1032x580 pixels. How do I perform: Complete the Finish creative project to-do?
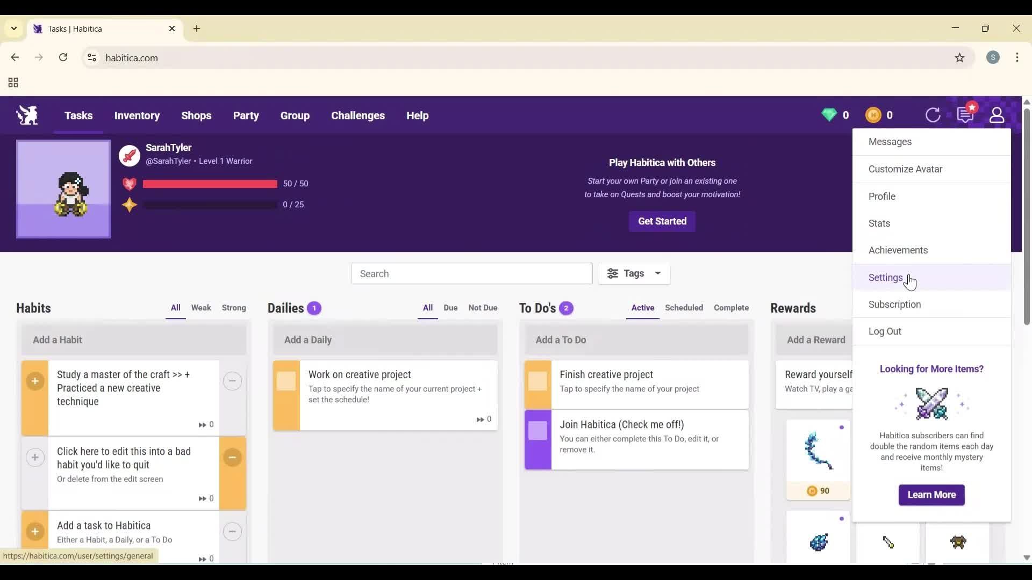pos(537,382)
